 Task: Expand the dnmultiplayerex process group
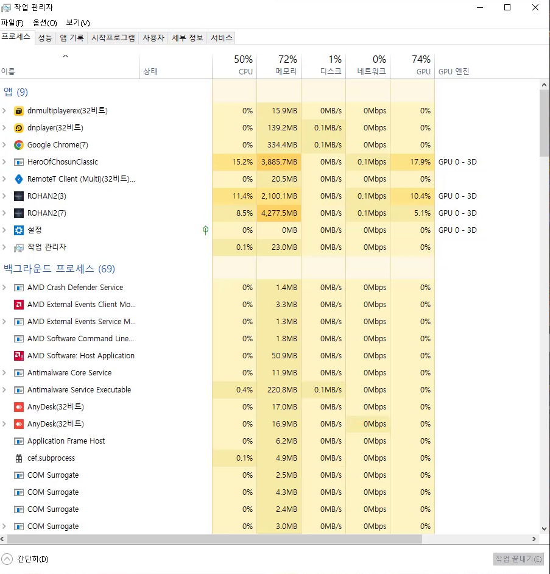4,110
